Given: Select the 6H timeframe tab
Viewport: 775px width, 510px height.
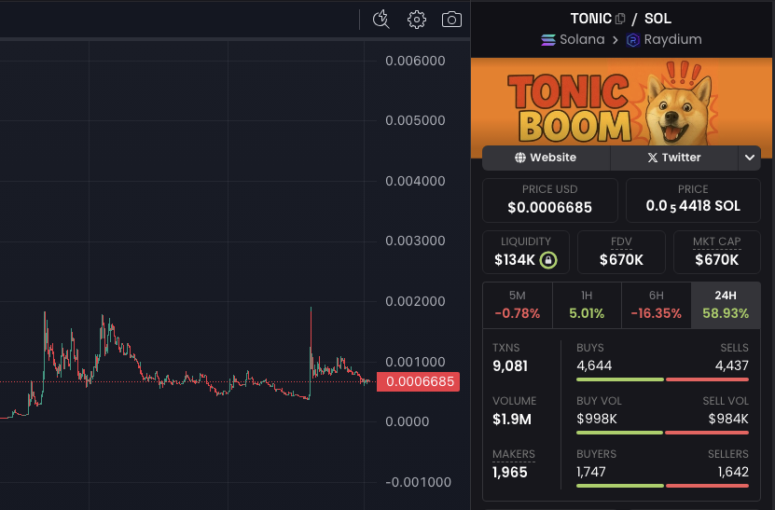Looking at the screenshot, I should pyautogui.click(x=657, y=305).
